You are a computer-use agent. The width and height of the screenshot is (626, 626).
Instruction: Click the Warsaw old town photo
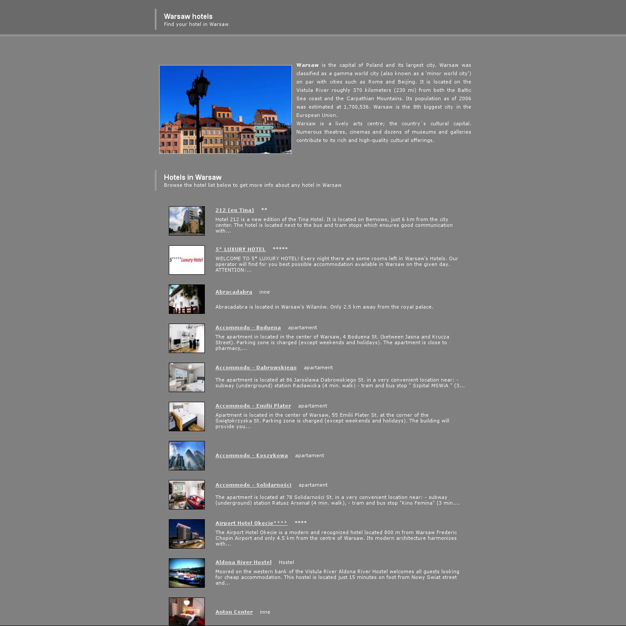pyautogui.click(x=225, y=109)
